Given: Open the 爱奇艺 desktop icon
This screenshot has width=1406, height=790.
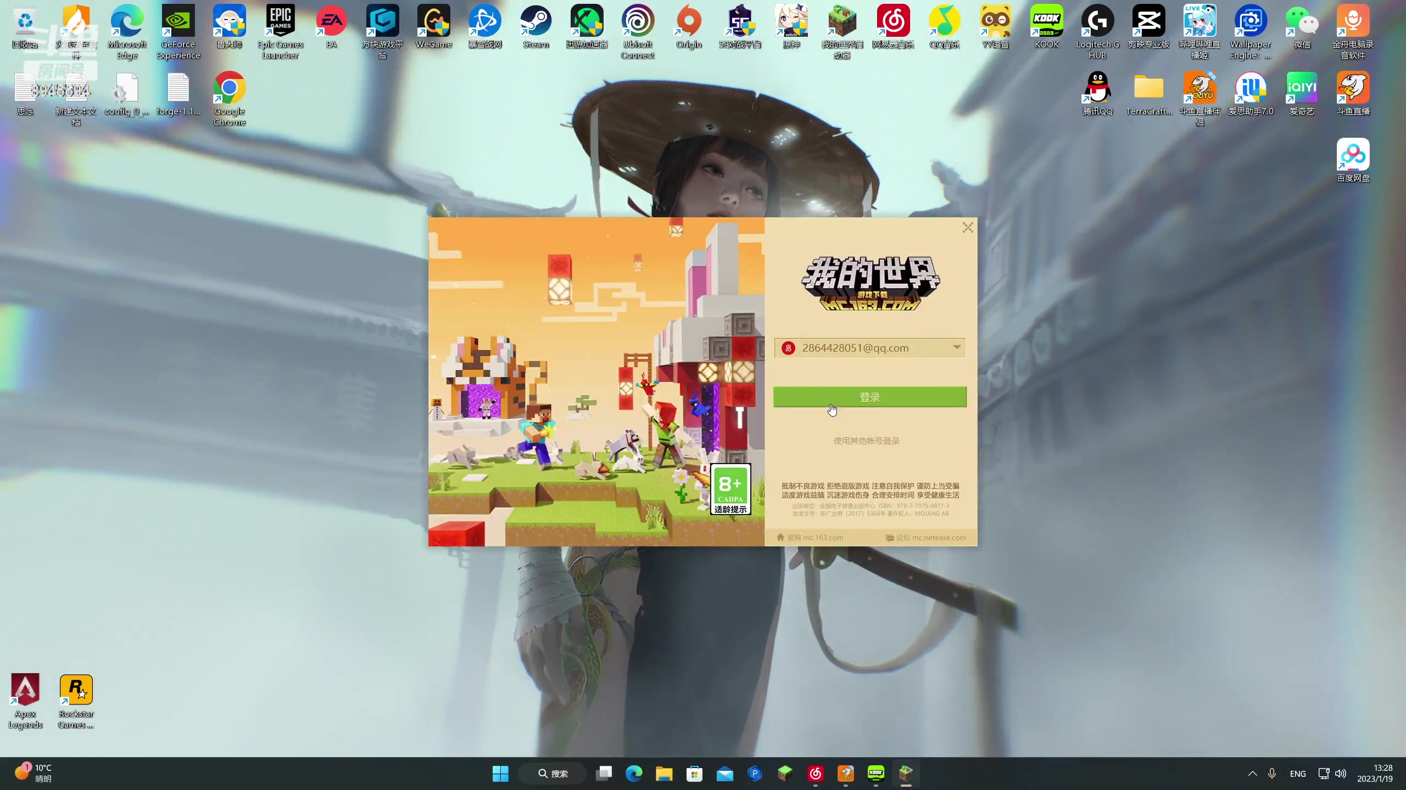Looking at the screenshot, I should [1302, 94].
